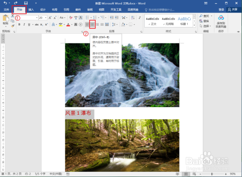Click the Save icon in title bar
Screen dimensions: 242x177
26,3
